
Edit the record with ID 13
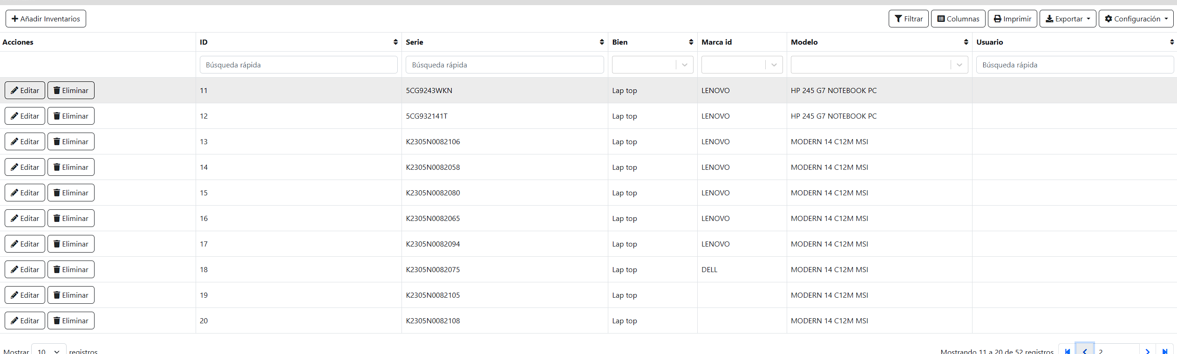25,141
